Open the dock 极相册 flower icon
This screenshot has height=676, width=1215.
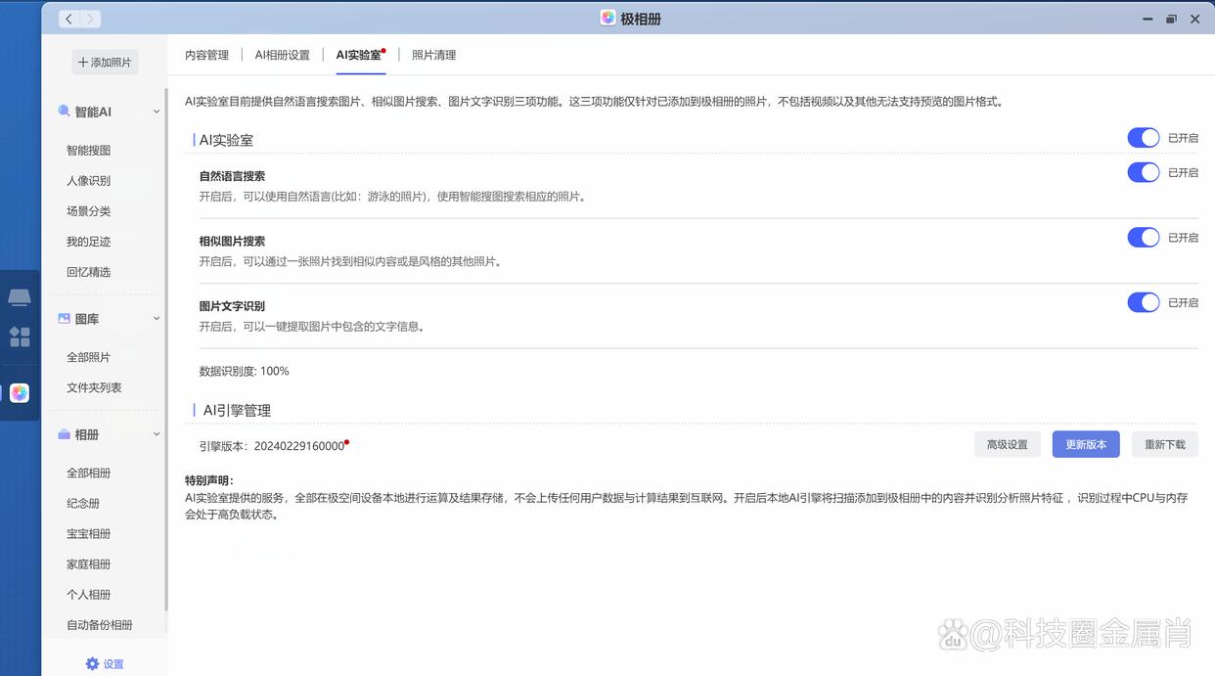20,393
